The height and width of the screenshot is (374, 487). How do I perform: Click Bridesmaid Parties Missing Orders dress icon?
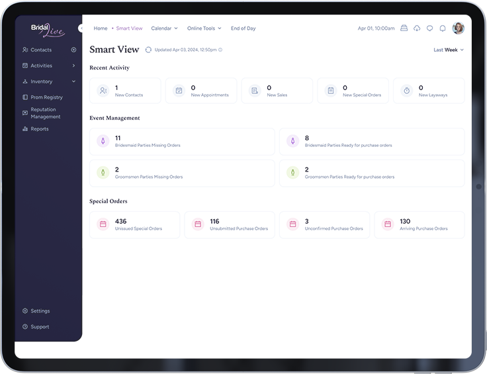pos(103,141)
